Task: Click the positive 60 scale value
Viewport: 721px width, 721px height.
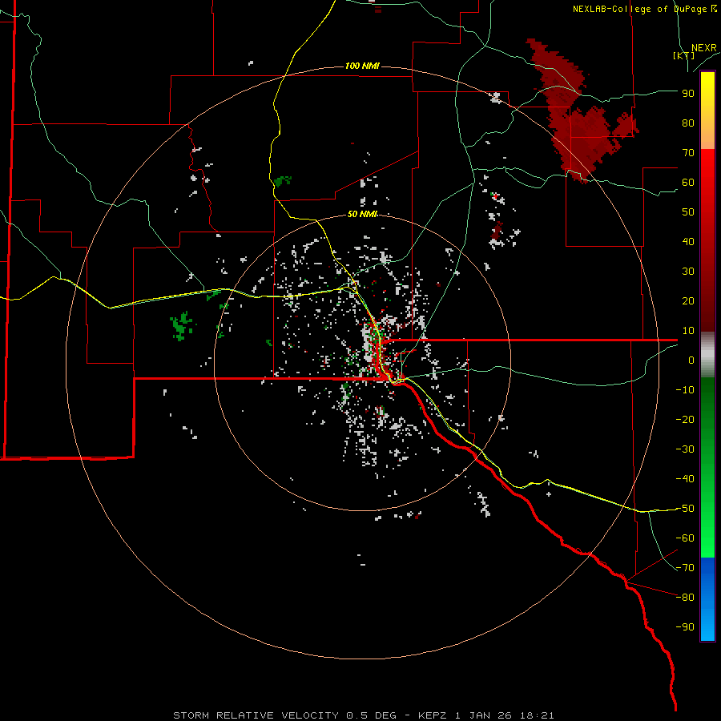Action: tap(688, 183)
